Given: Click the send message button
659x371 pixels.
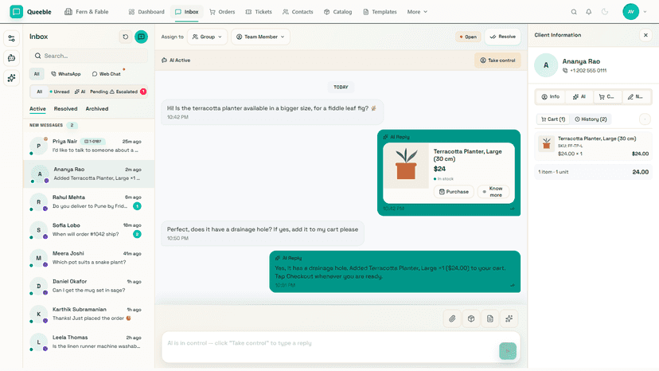Looking at the screenshot, I should 508,351.
